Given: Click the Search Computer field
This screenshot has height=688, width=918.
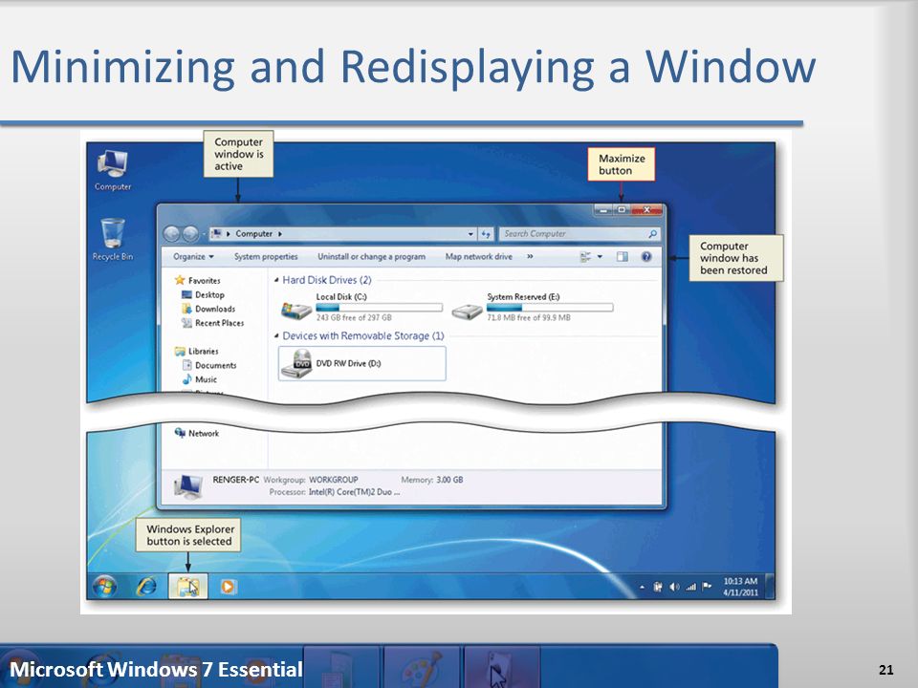Looking at the screenshot, I should click(579, 234).
